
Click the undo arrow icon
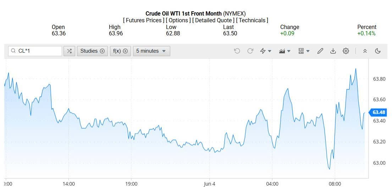coord(237,51)
